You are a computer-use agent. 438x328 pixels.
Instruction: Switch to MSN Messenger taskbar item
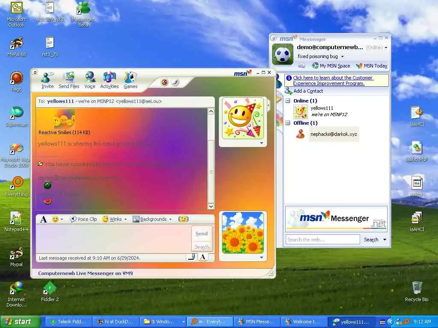pyautogui.click(x=257, y=322)
